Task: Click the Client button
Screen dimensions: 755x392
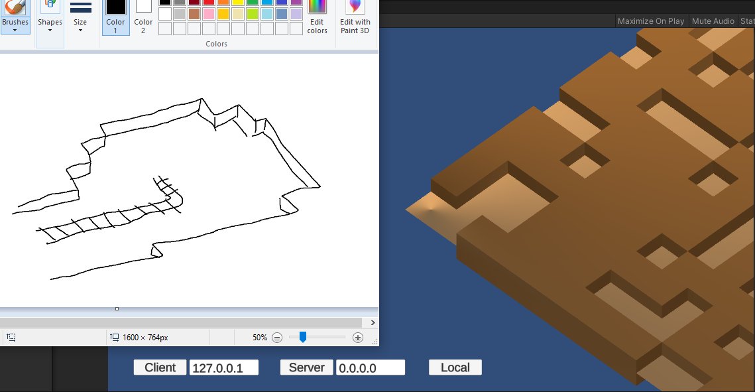Action: 160,367
